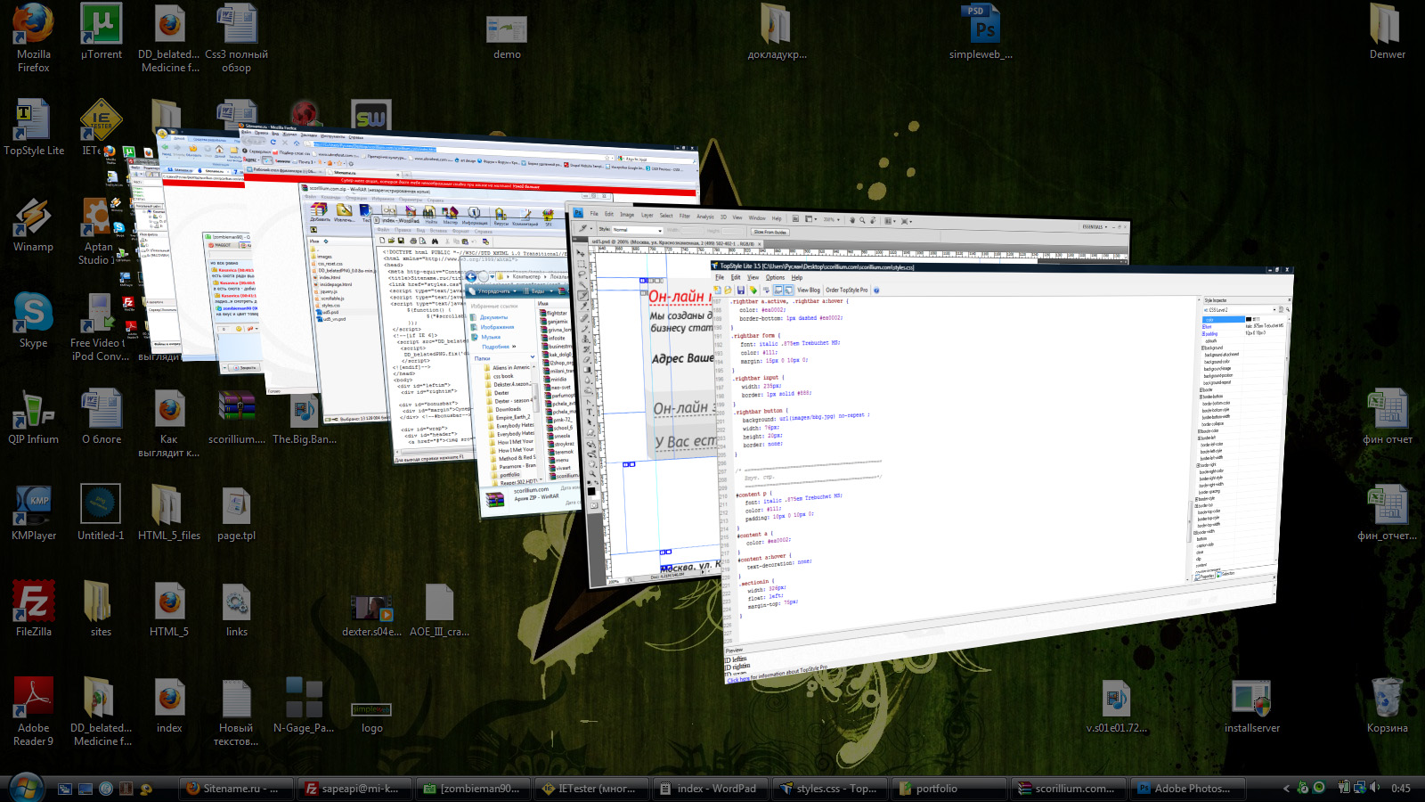The image size is (1425, 802).
Task: Select the simpleweb PSD file icon
Action: [x=980, y=32]
